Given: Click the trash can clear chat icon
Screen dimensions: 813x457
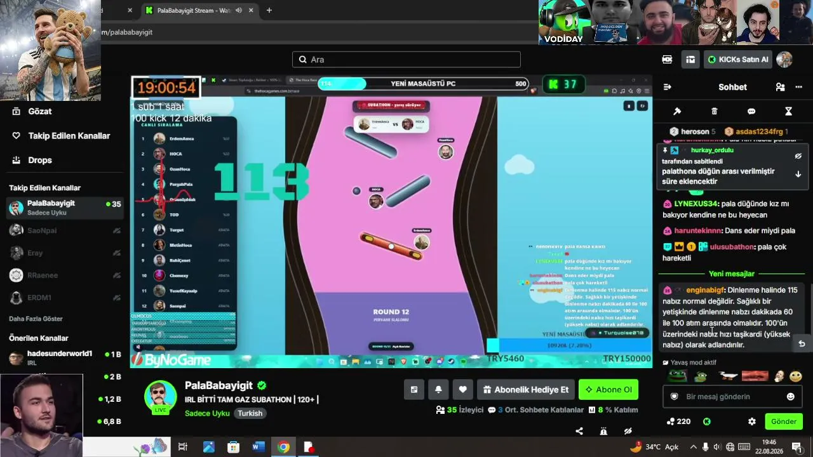Looking at the screenshot, I should pos(714,111).
